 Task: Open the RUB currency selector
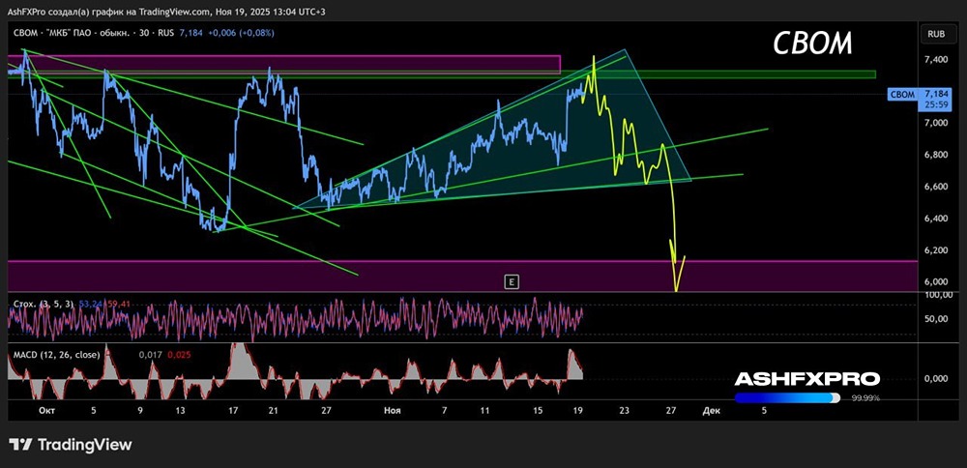[x=936, y=35]
